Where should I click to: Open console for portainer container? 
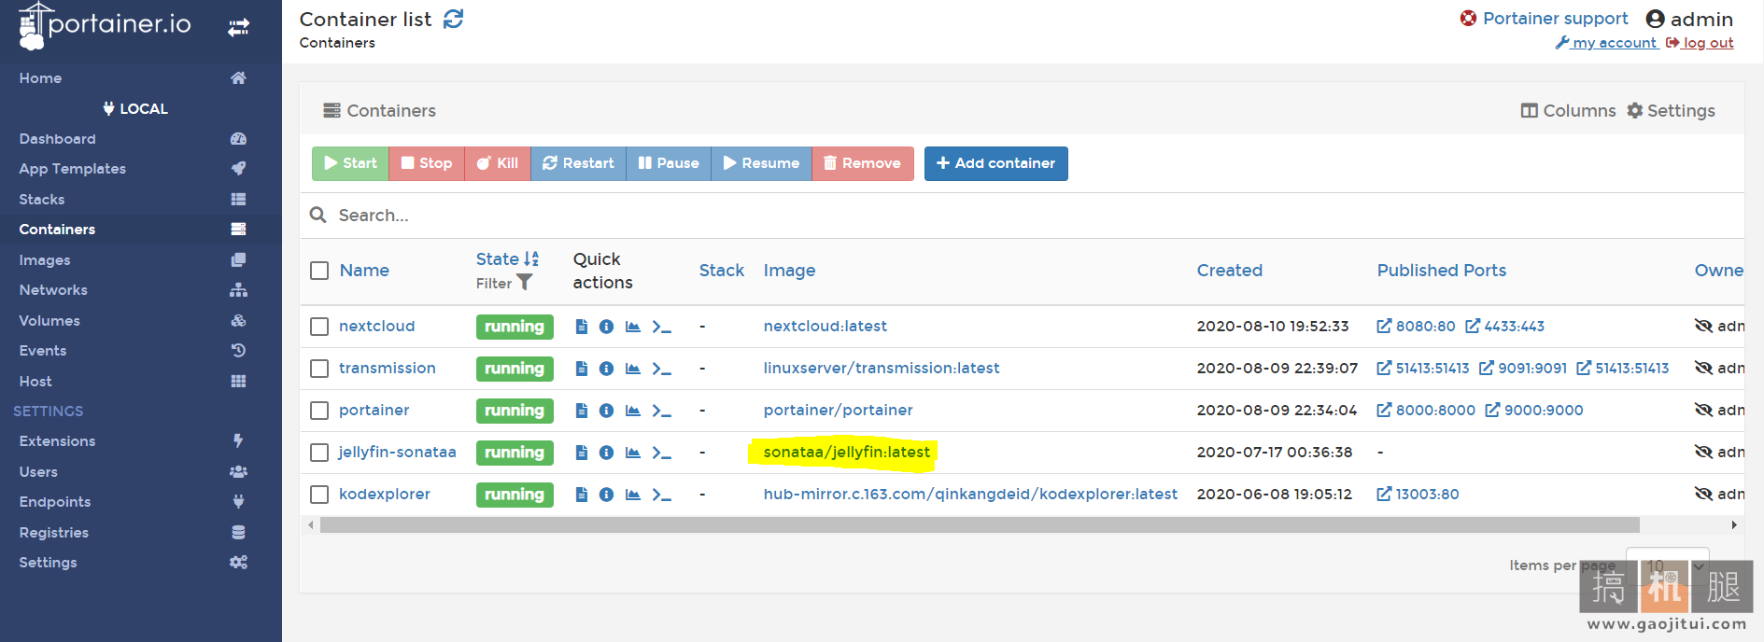click(661, 411)
